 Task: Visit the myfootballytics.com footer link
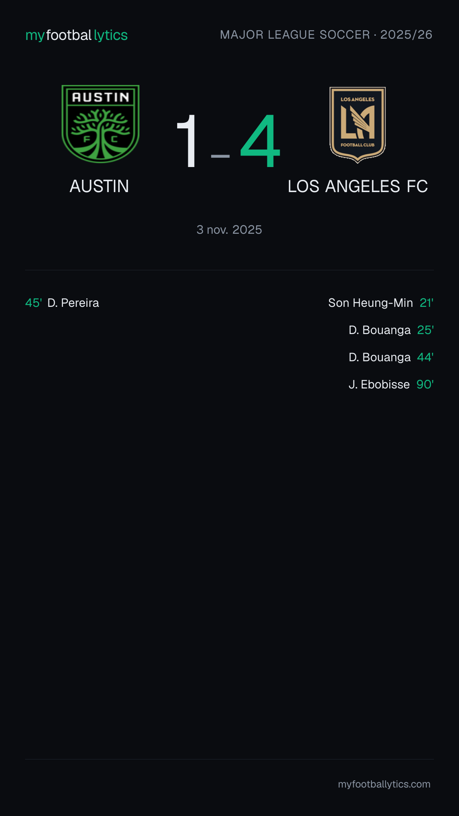tap(384, 784)
